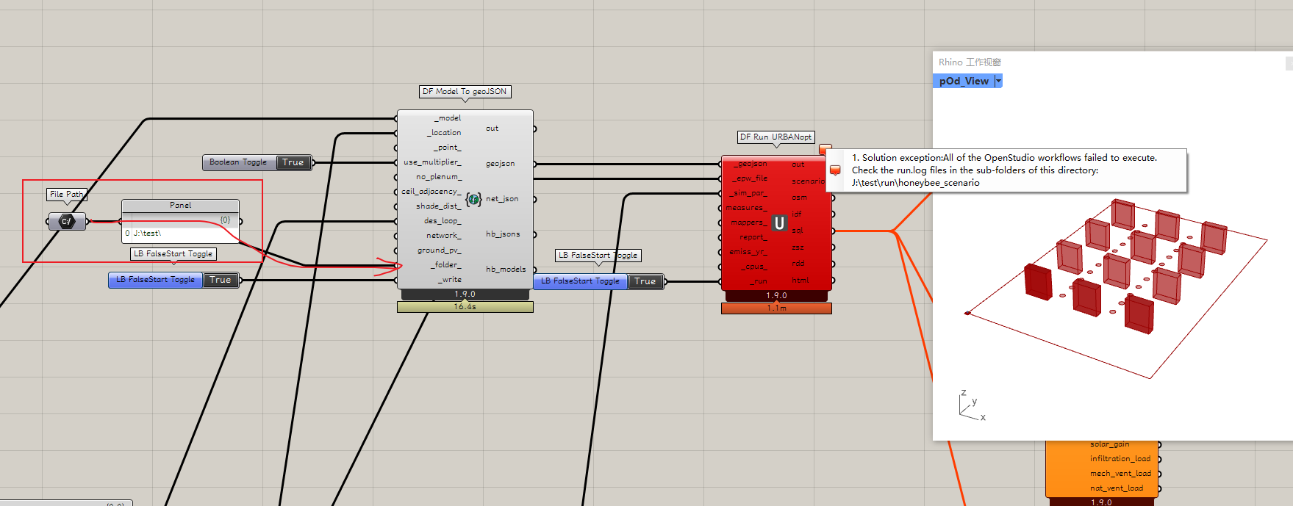The height and width of the screenshot is (506, 1293).
Task: Click the File Path C:/ component icon
Action: 67,221
